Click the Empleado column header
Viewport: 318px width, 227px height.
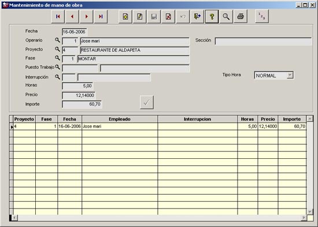(120, 119)
